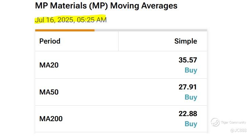Click the orange active tab indicator bar

[64, 30]
